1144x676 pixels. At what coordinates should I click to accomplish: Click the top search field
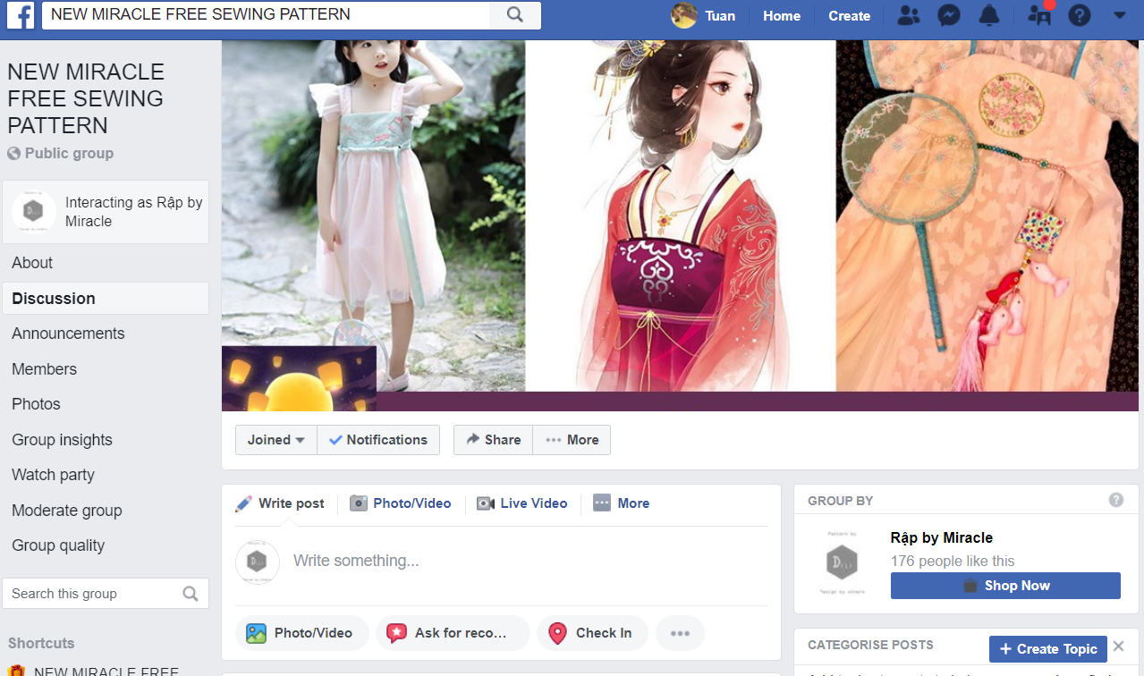266,15
